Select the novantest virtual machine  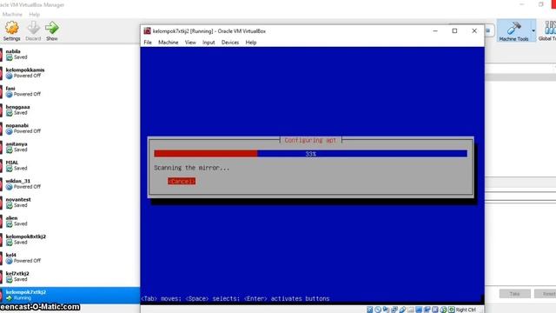click(x=69, y=202)
